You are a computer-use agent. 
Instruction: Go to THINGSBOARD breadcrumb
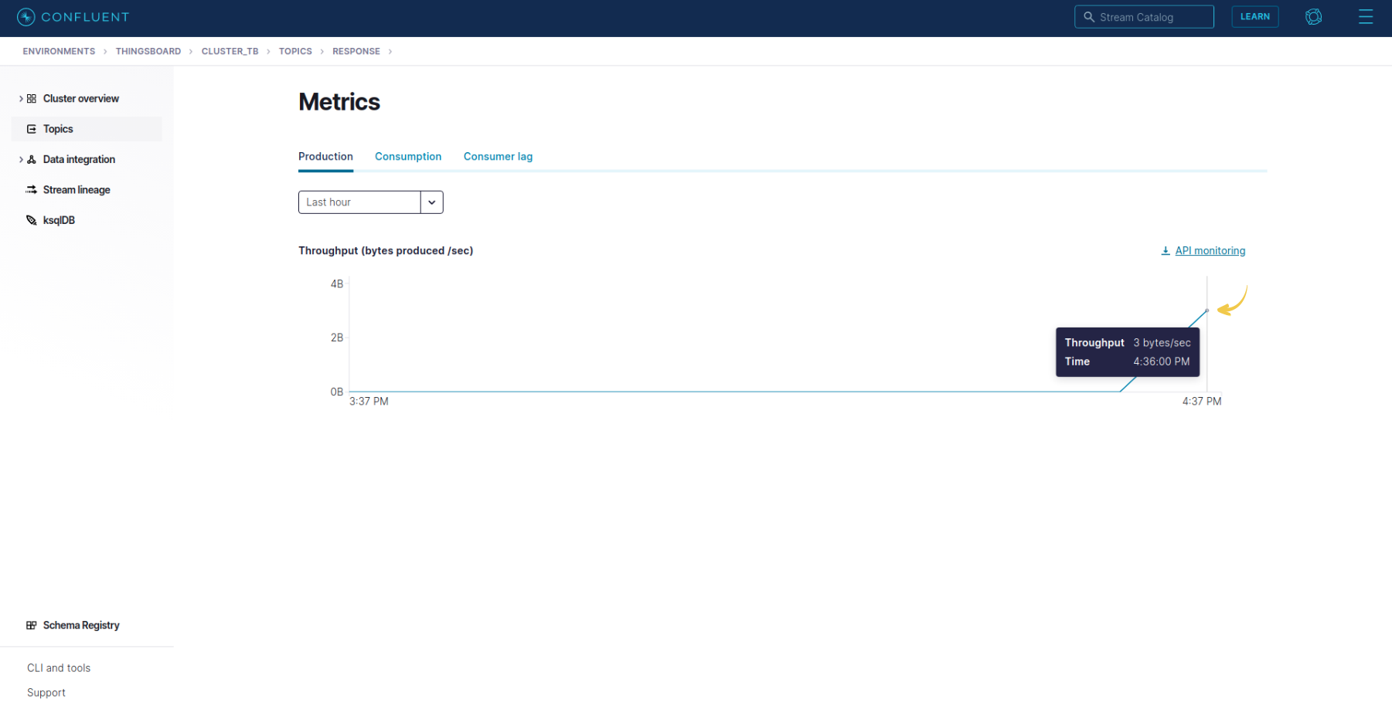[x=148, y=52]
